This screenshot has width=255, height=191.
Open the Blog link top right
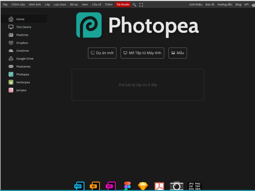(x=238, y=4)
